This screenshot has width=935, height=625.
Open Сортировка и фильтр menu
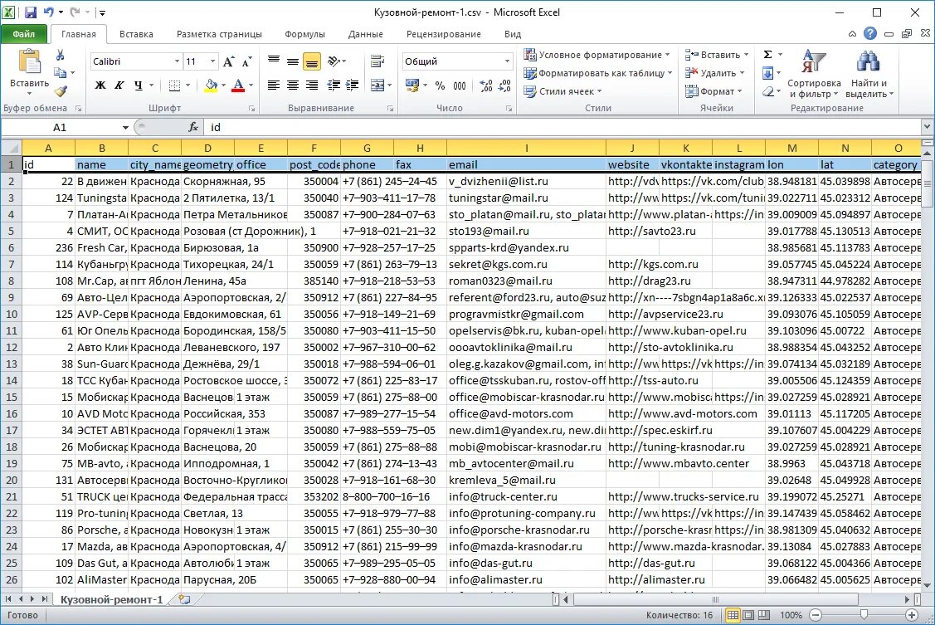pyautogui.click(x=814, y=74)
